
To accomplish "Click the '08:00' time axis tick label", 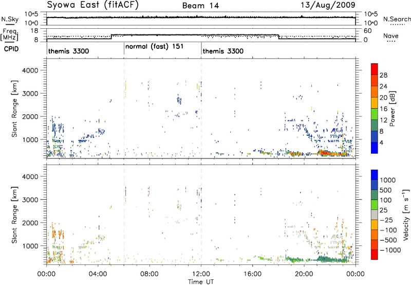I will click(x=150, y=274).
